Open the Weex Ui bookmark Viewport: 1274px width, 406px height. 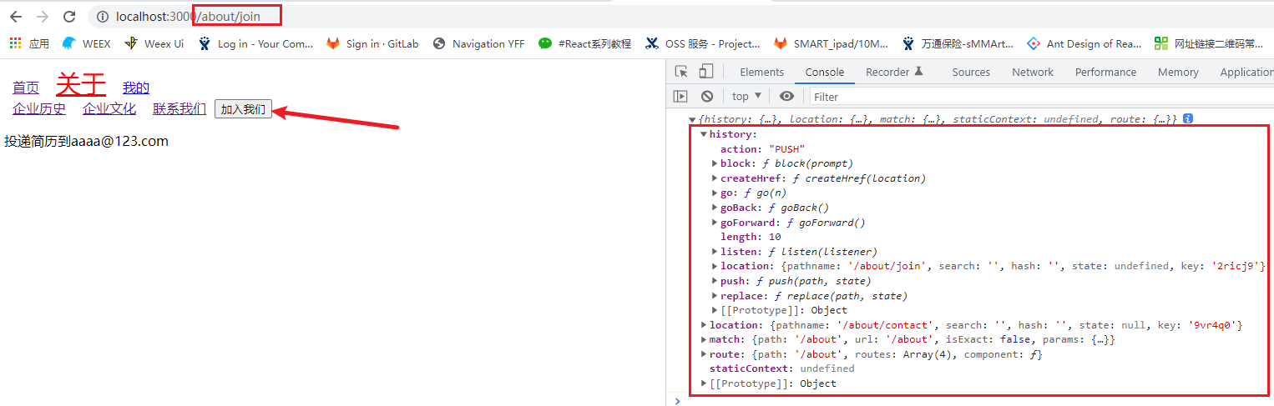154,43
